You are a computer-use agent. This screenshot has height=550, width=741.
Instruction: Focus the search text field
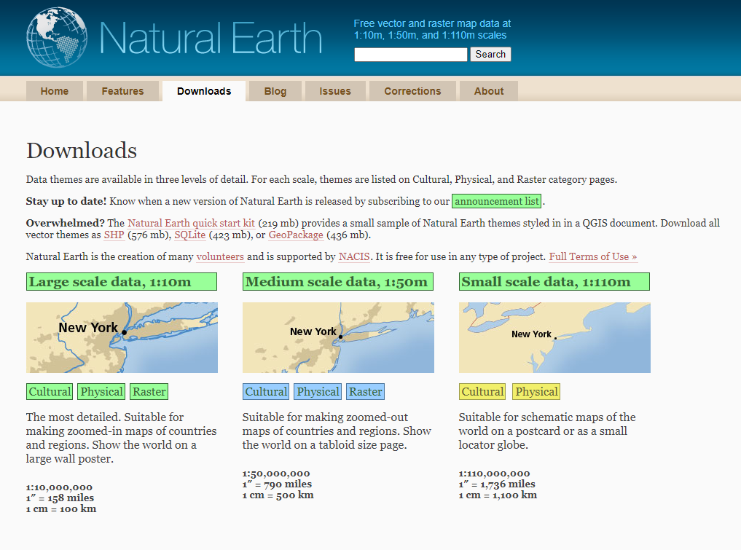coord(410,55)
